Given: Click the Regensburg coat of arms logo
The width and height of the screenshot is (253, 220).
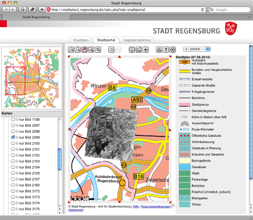Looking at the screenshot, I should click(231, 29).
